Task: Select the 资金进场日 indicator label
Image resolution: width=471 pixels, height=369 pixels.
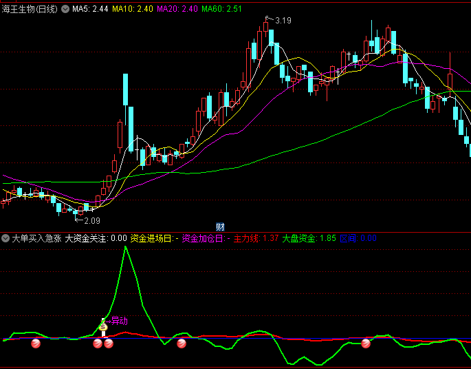Action: pos(153,238)
